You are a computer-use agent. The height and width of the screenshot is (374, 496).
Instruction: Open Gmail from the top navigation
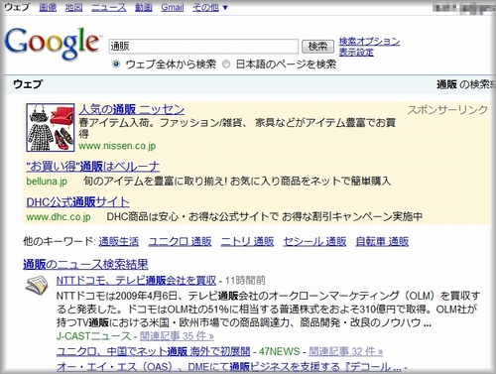[173, 7]
